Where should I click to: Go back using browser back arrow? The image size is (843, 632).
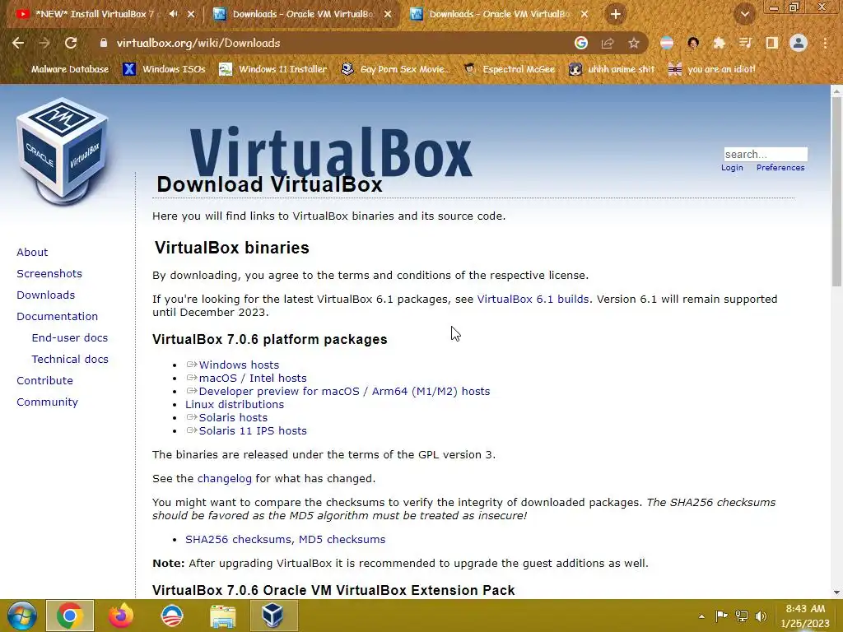[x=18, y=43]
